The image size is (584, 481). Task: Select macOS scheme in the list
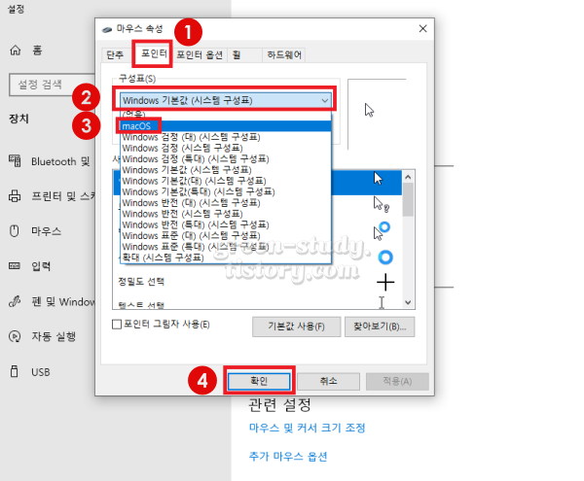click(226, 126)
